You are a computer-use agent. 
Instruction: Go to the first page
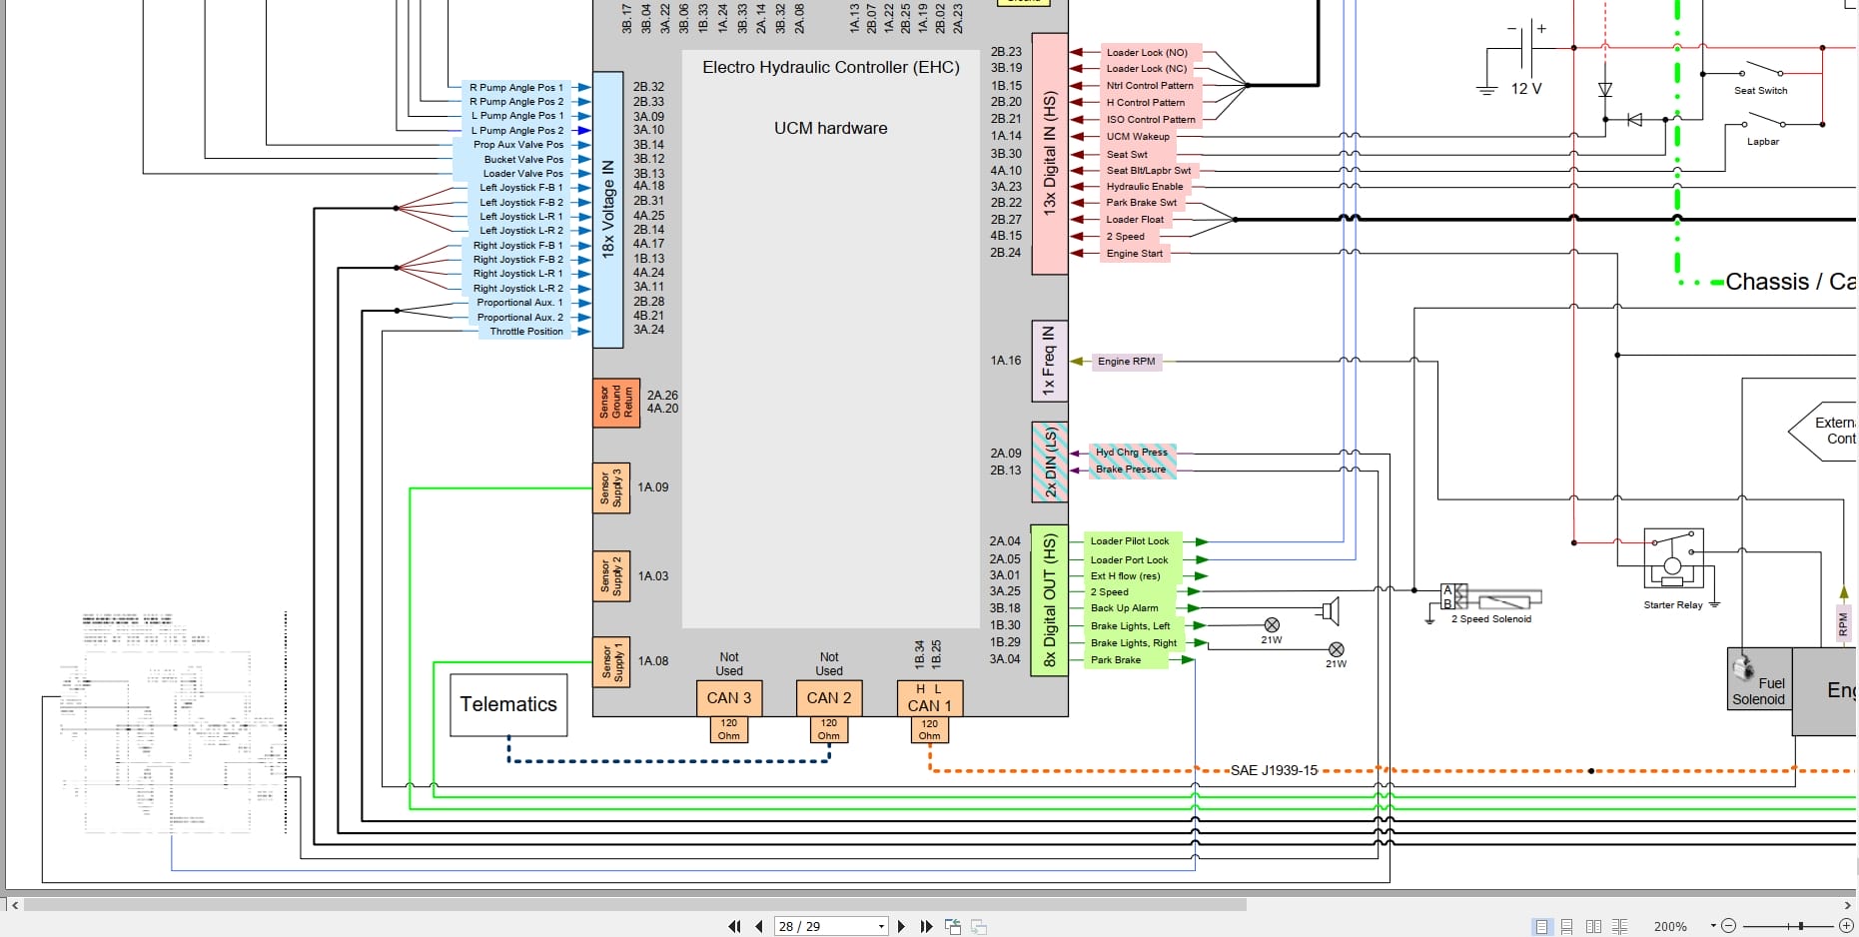[734, 926]
